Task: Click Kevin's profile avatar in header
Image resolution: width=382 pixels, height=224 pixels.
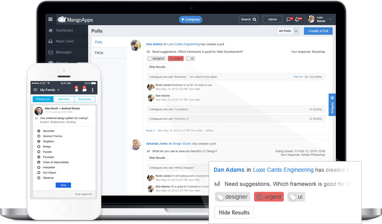Action: 311,19
